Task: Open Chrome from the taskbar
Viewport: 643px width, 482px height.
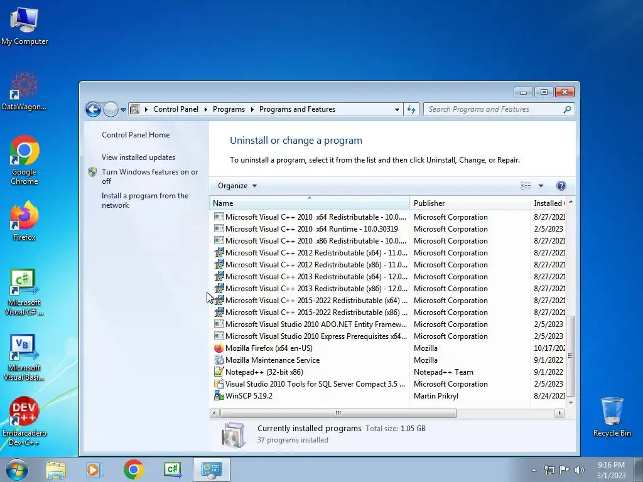Action: 133,469
